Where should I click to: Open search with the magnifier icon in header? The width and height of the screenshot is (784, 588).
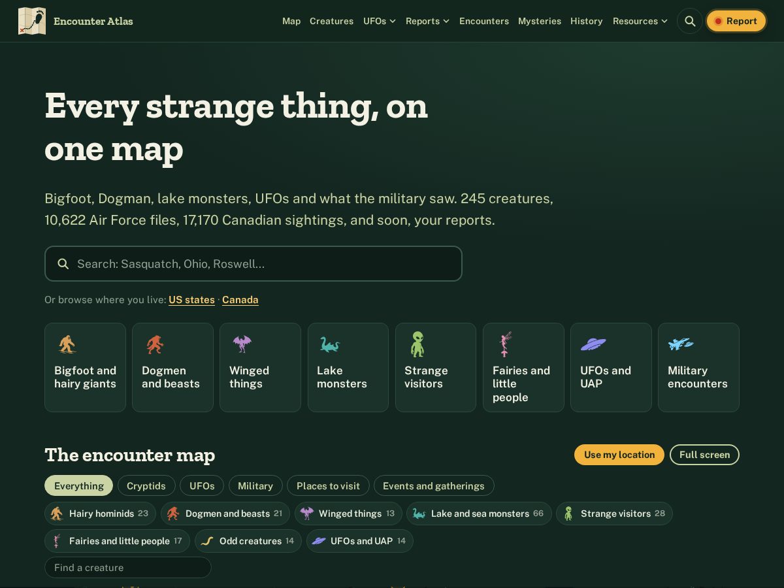pos(690,21)
